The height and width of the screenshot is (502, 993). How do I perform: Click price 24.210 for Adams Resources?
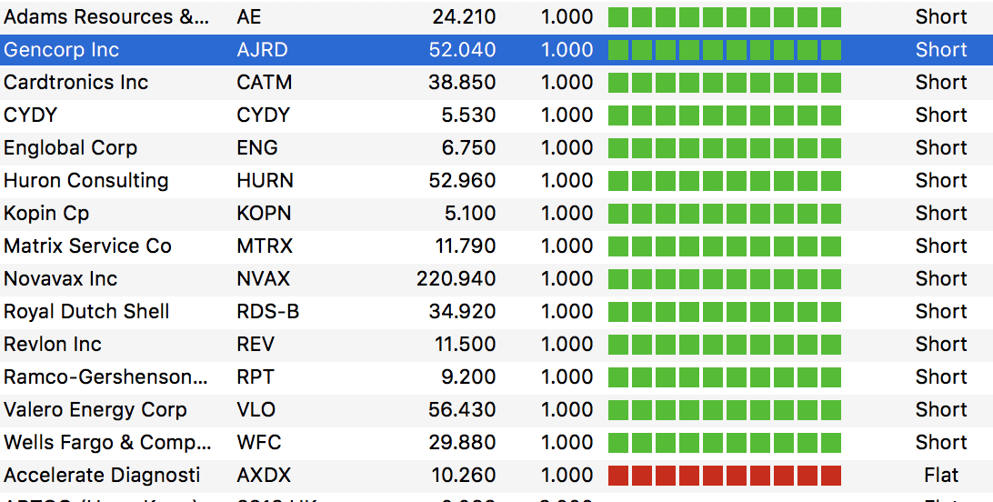[x=464, y=17]
